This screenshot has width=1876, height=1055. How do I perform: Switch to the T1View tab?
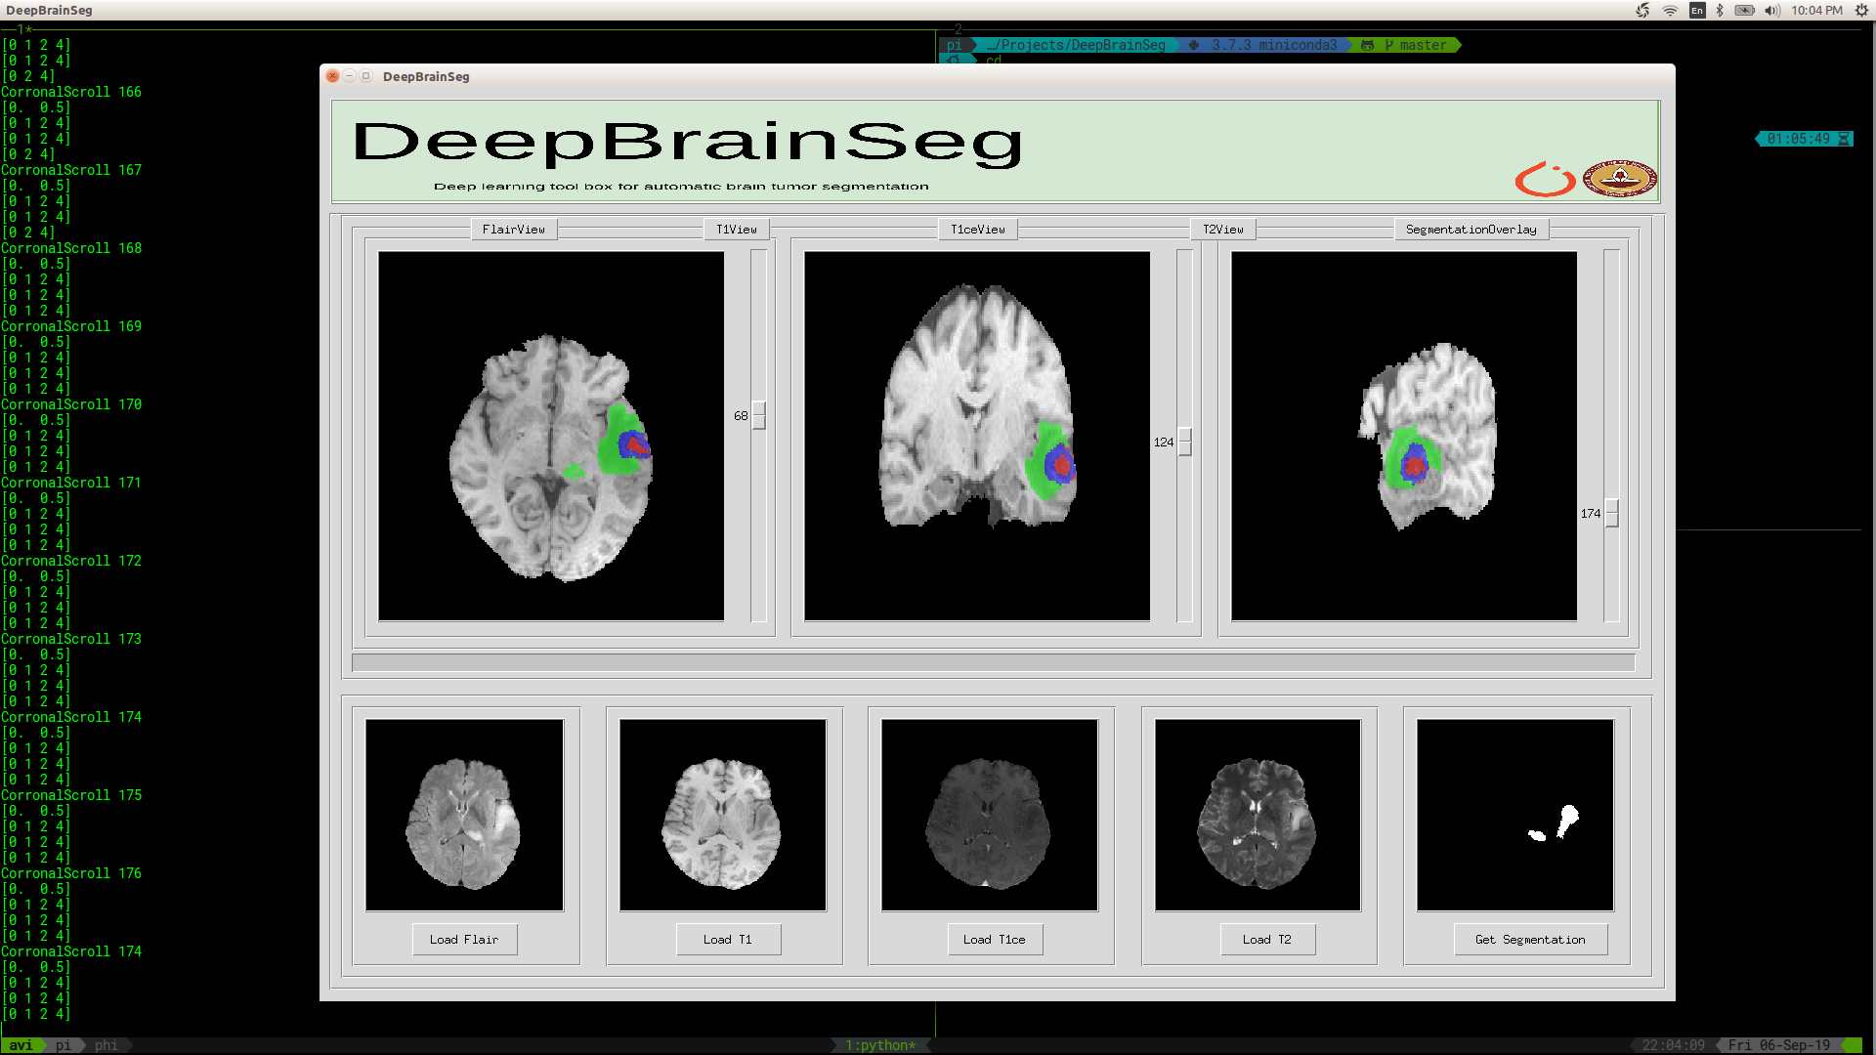click(x=736, y=230)
